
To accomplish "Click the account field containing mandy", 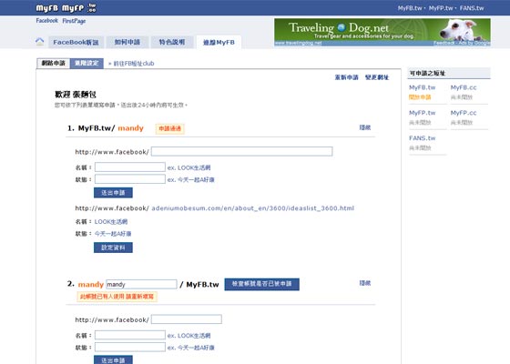I will [141, 284].
